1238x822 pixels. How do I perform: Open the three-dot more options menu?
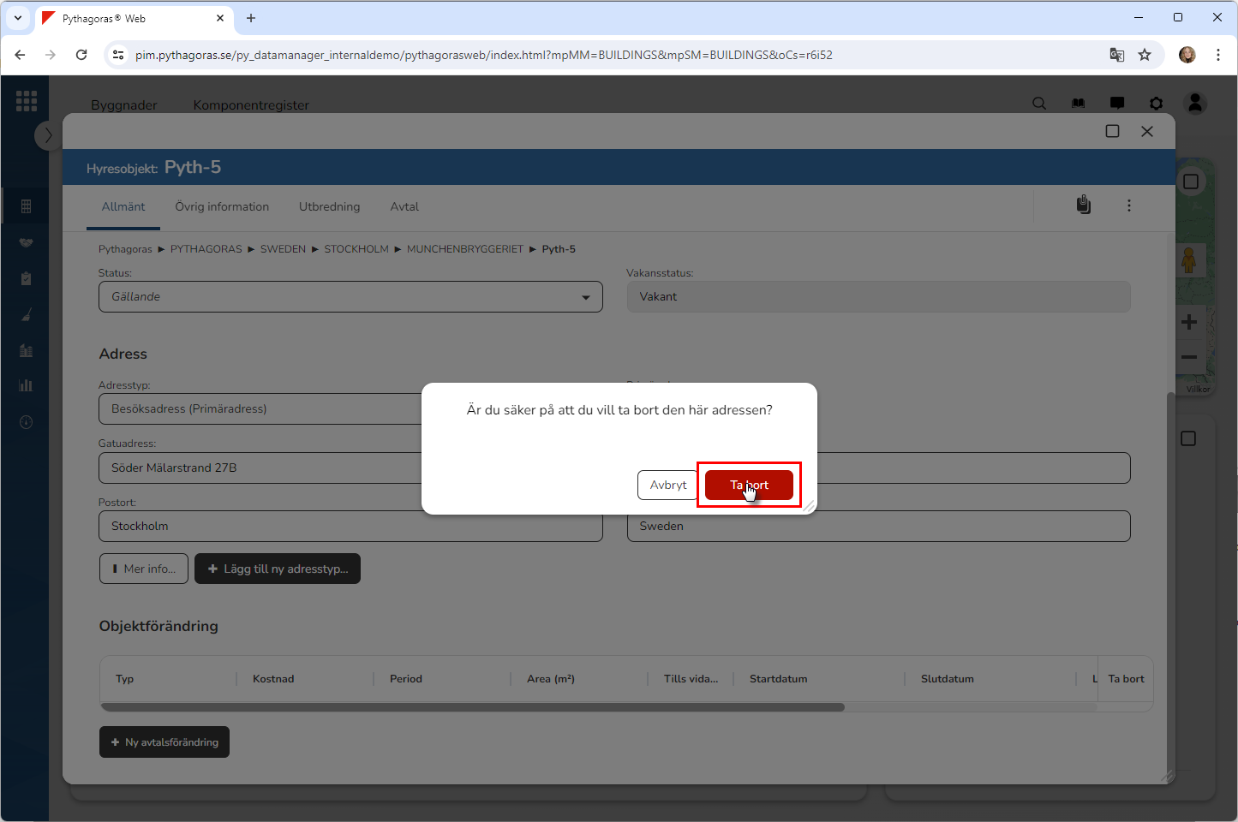(x=1129, y=205)
